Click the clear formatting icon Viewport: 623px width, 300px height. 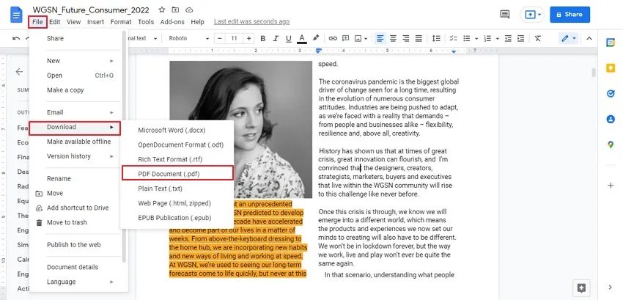[537, 39]
